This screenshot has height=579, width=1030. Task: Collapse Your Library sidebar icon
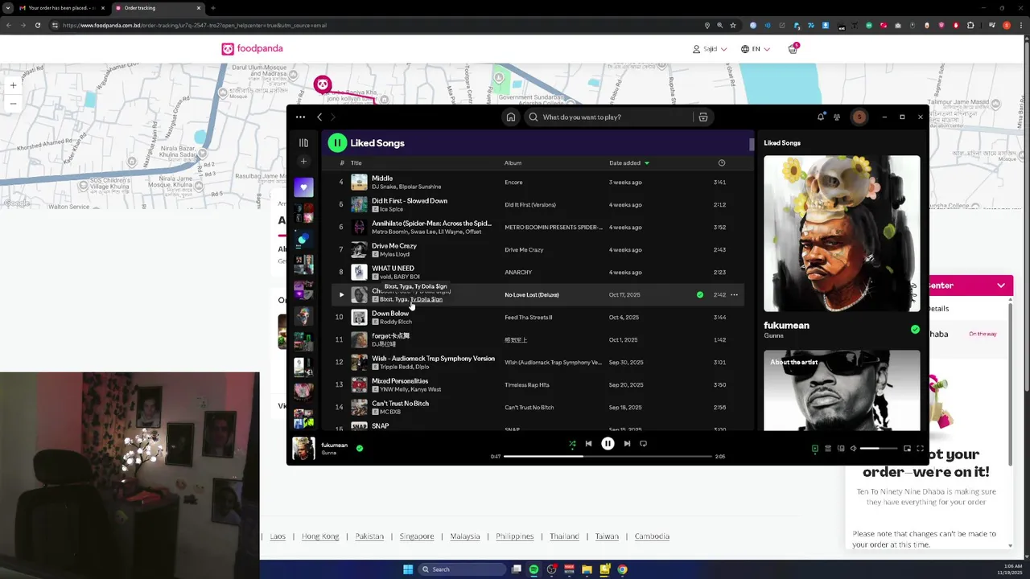(303, 143)
